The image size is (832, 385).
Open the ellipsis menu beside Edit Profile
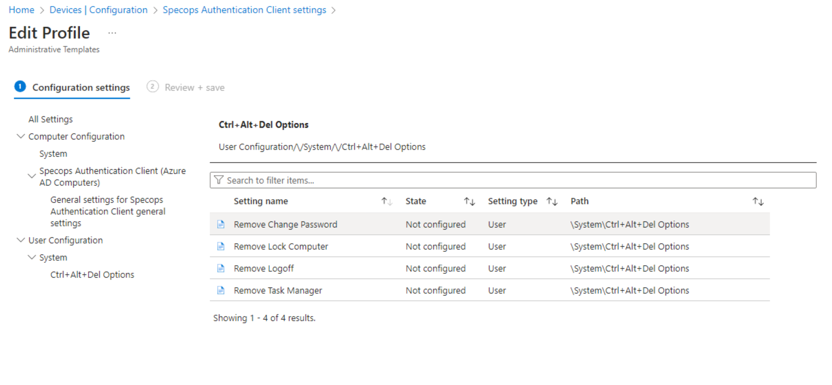pyautogui.click(x=112, y=33)
